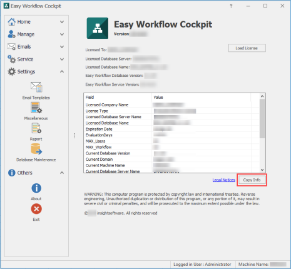
Task: Click the Service gears icon
Action: tap(11, 59)
